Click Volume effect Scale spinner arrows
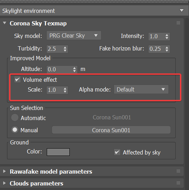 click(x=65, y=90)
